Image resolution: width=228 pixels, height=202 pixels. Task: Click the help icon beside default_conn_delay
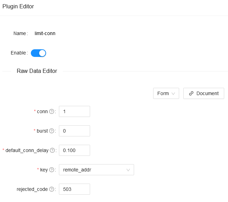point(52,150)
